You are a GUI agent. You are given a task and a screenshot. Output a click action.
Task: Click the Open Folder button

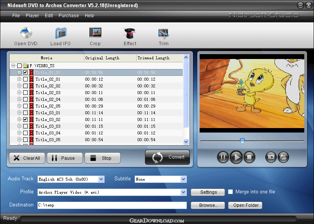(x=245, y=205)
